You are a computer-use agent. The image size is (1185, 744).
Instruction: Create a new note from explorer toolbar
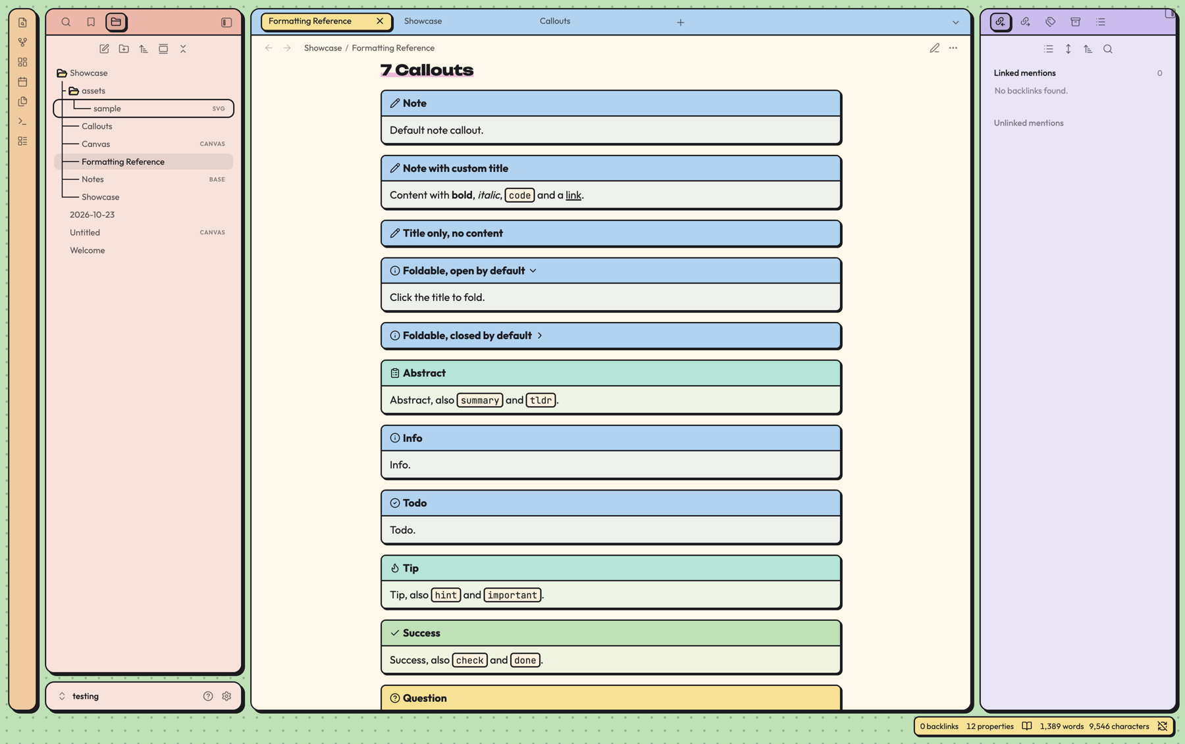(x=104, y=49)
